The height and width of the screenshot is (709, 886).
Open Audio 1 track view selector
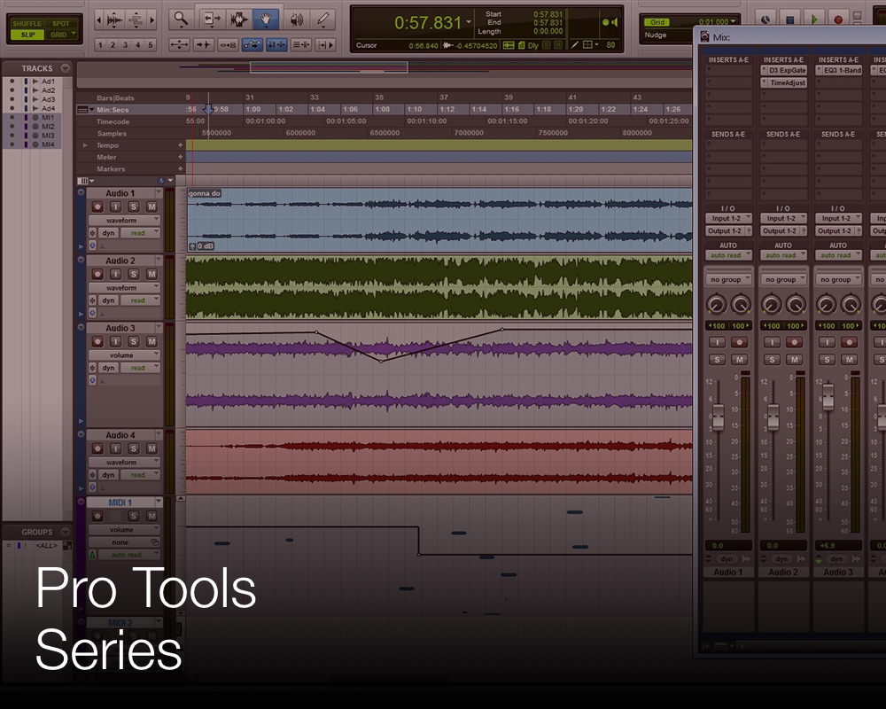[124, 221]
